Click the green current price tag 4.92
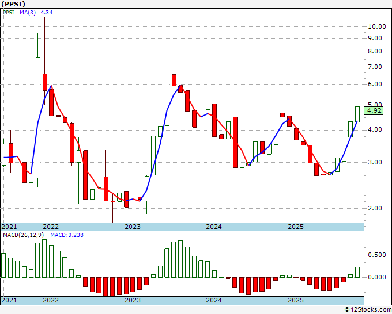The image size is (392, 314). tap(374, 110)
